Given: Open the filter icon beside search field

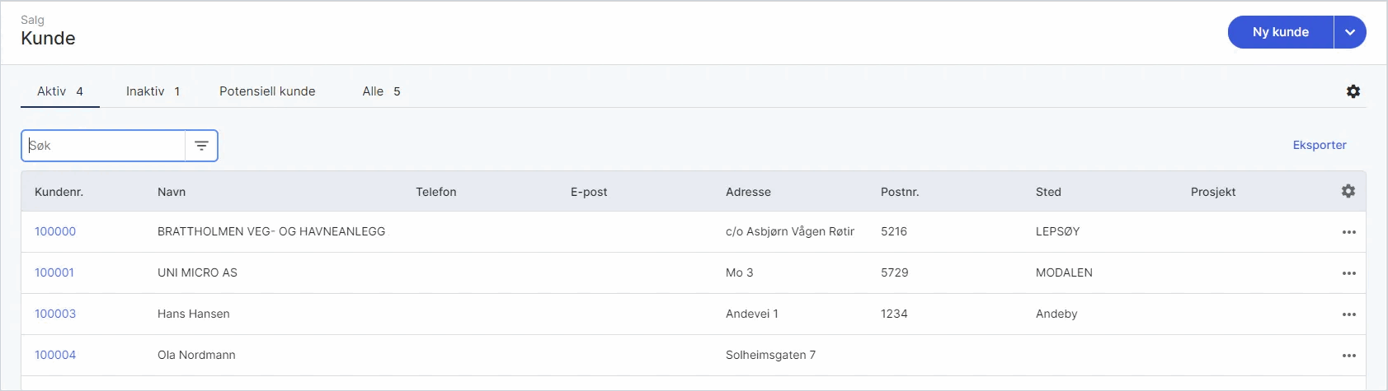Looking at the screenshot, I should 201,146.
